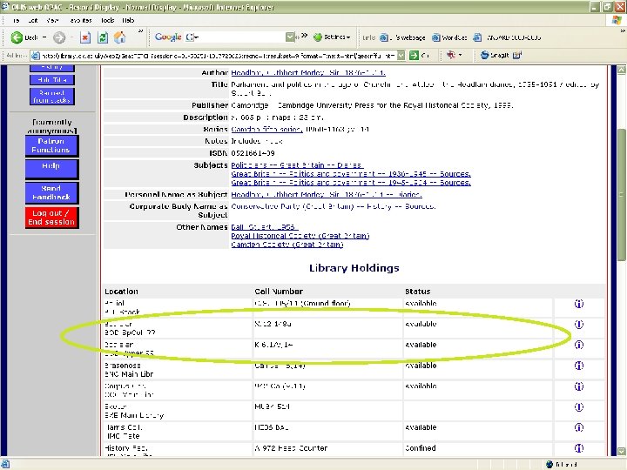This screenshot has width=627, height=470.
Task: Open dropdown arrow next to red tool icon
Action: tap(460, 55)
